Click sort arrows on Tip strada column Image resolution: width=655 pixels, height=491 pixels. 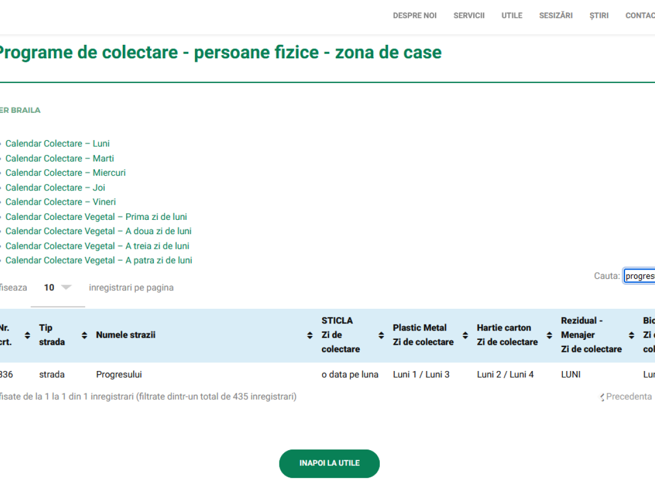84,336
